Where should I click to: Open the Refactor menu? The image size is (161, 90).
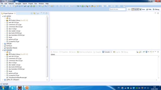[11, 3]
